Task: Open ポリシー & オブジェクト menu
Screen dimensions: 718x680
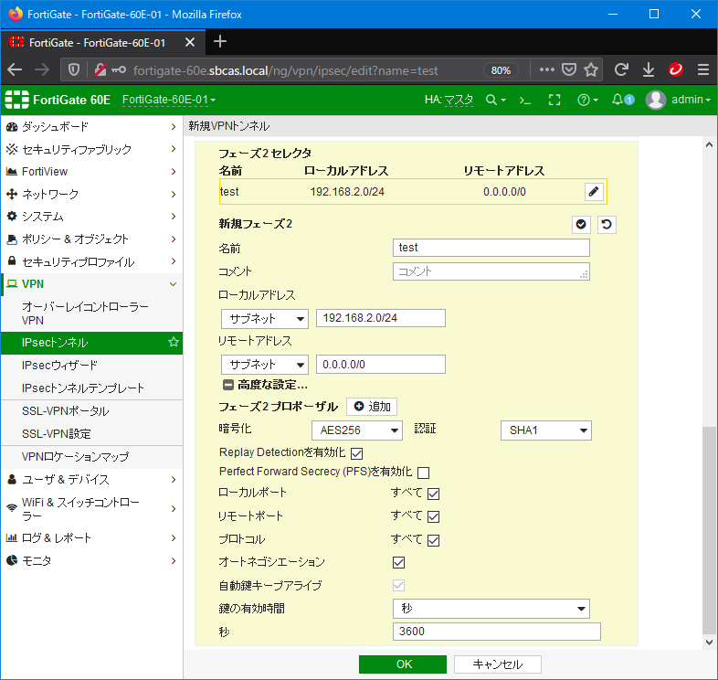Action: coord(91,239)
